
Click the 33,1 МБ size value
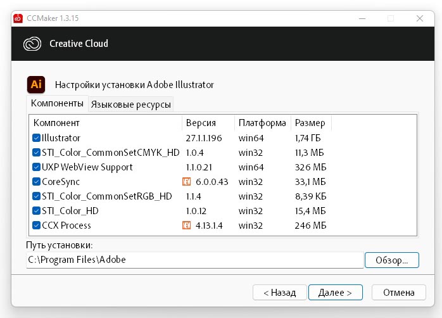tap(310, 182)
